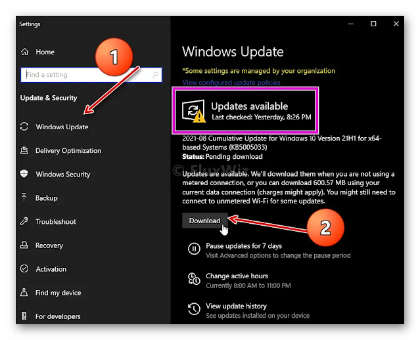Select Windows Update in sidebar

click(62, 127)
